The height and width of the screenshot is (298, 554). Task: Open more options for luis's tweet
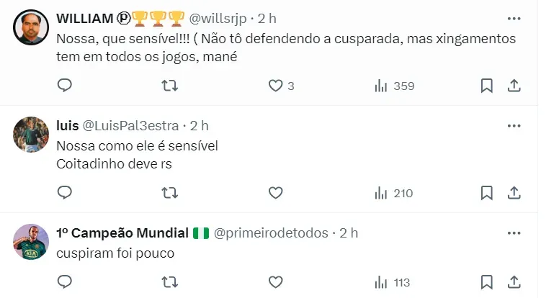(x=514, y=125)
